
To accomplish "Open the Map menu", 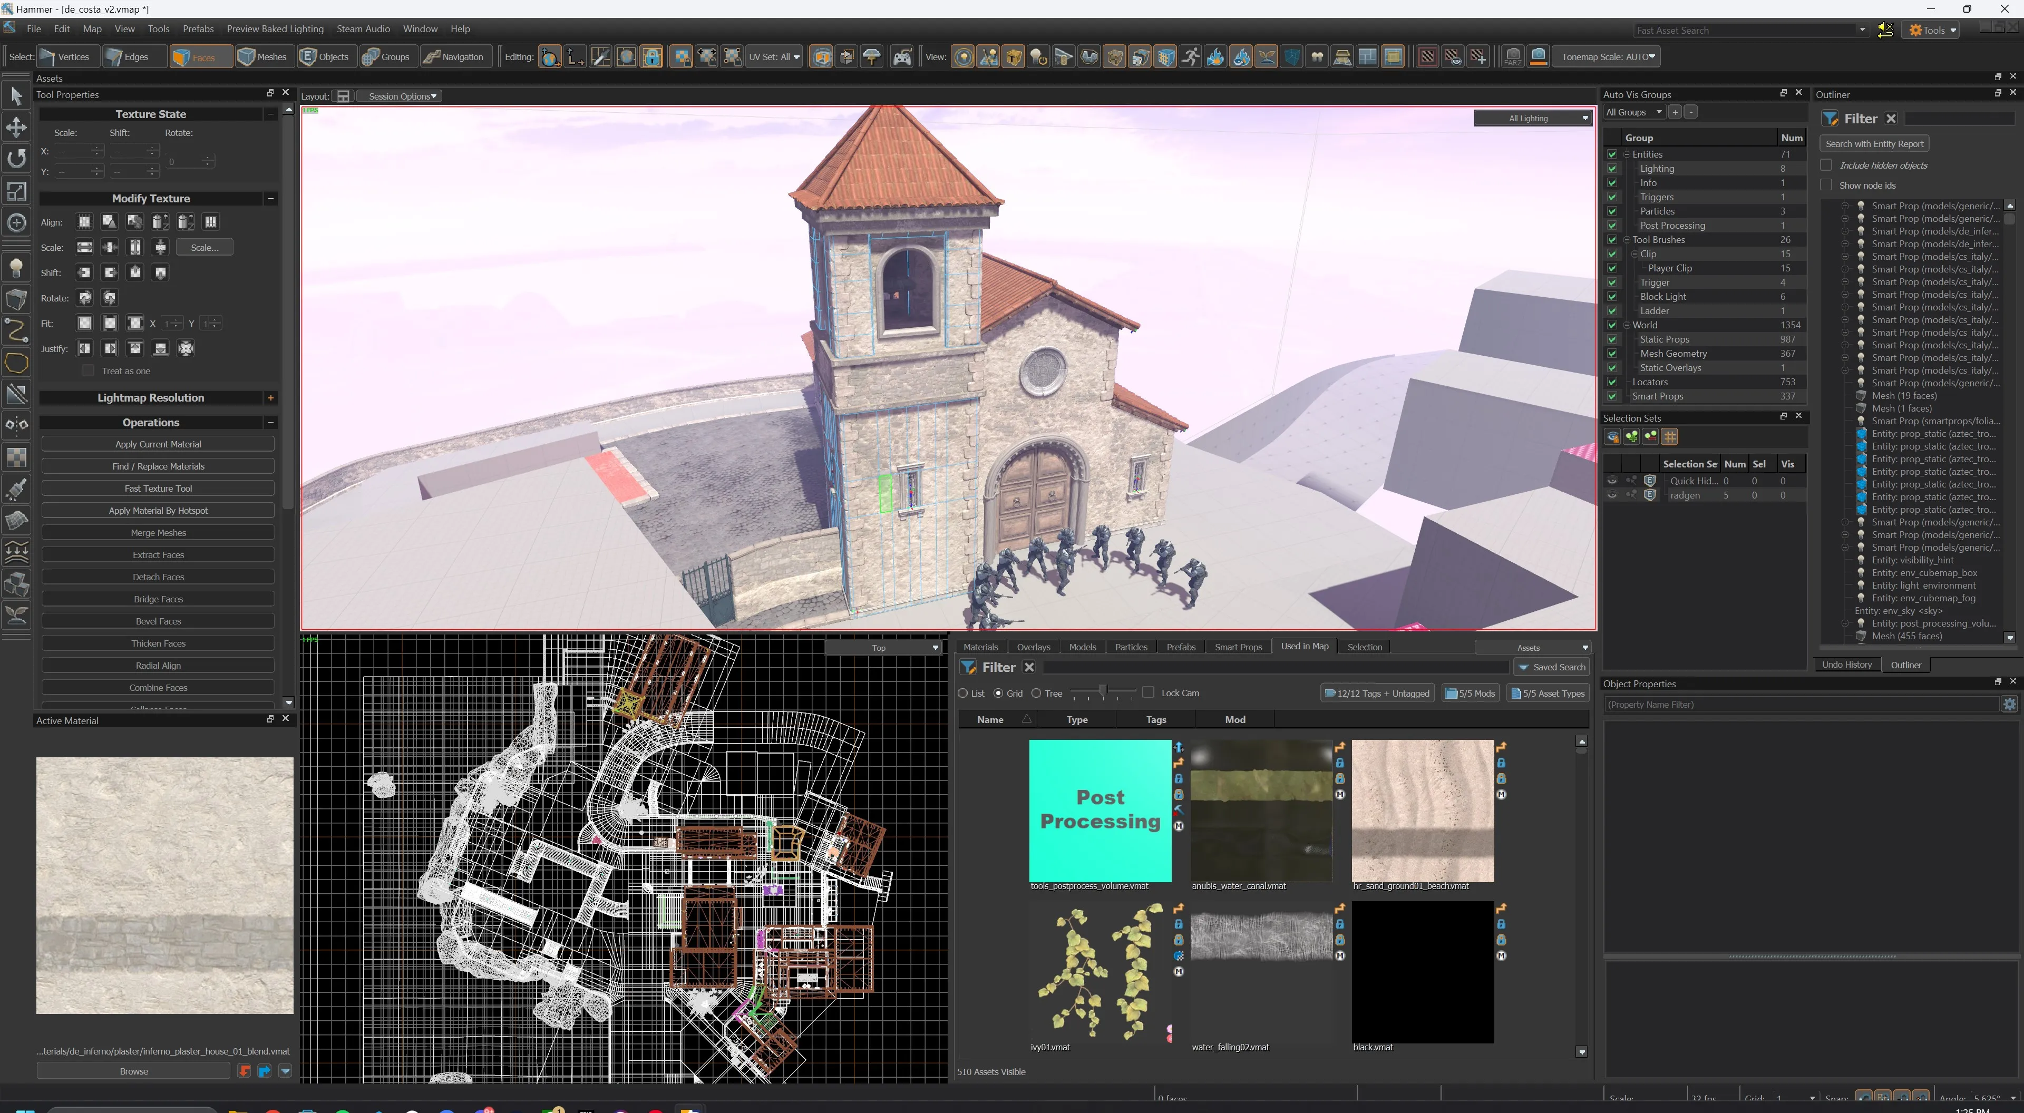I will pyautogui.click(x=92, y=29).
